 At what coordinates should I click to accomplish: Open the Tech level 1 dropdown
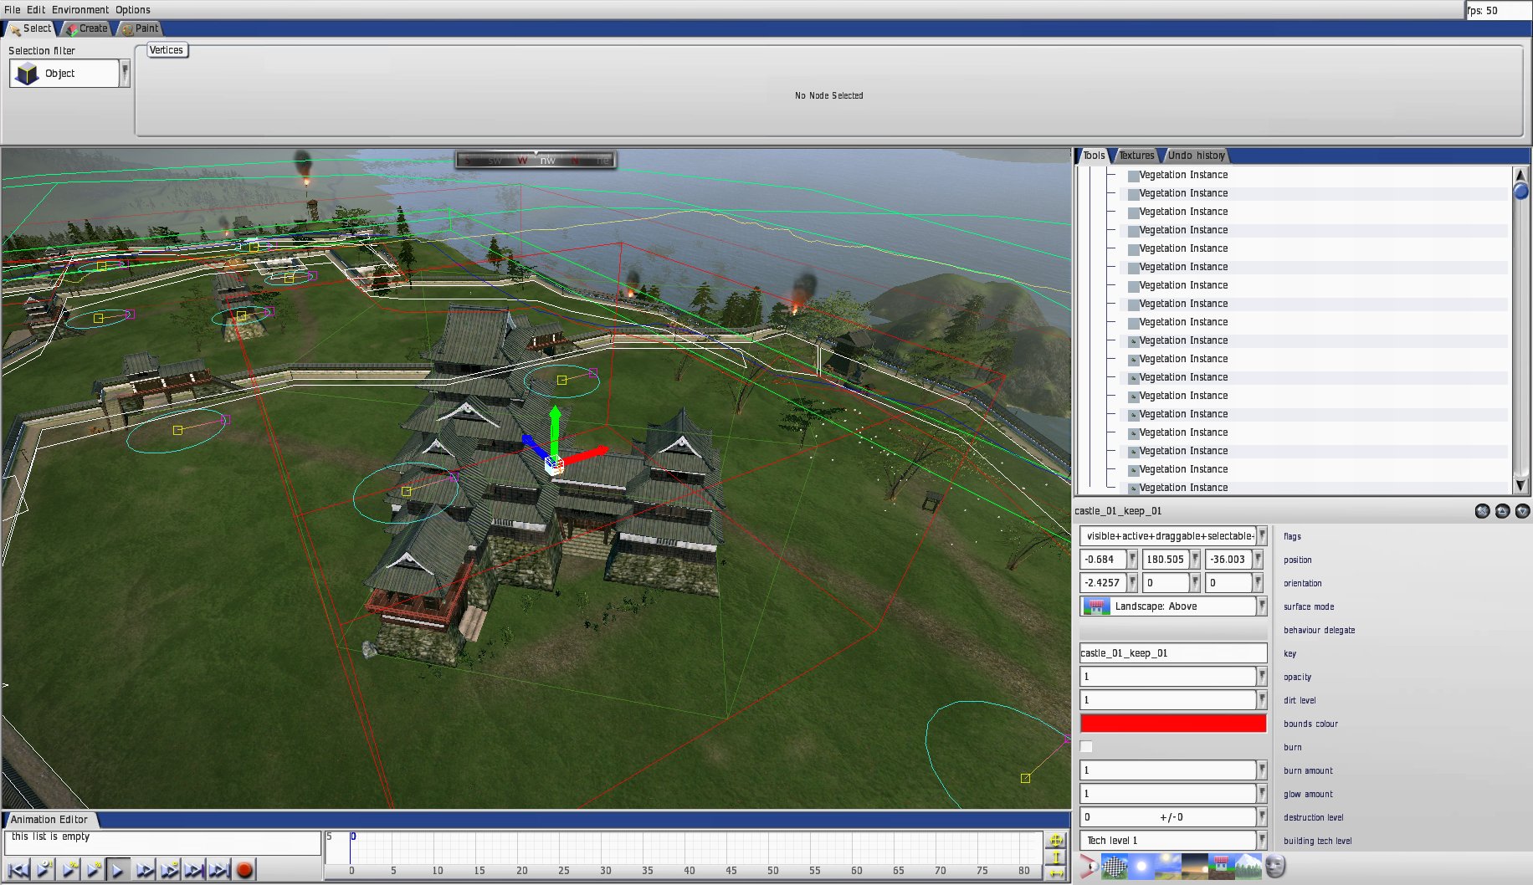(1262, 841)
